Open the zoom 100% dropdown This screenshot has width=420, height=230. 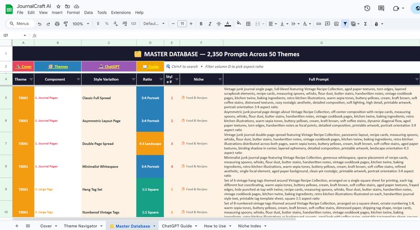pos(81,24)
